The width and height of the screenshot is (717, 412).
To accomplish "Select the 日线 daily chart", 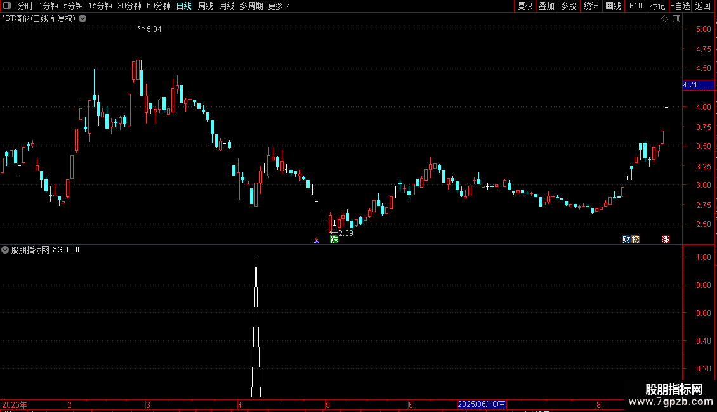I will 184,6.
